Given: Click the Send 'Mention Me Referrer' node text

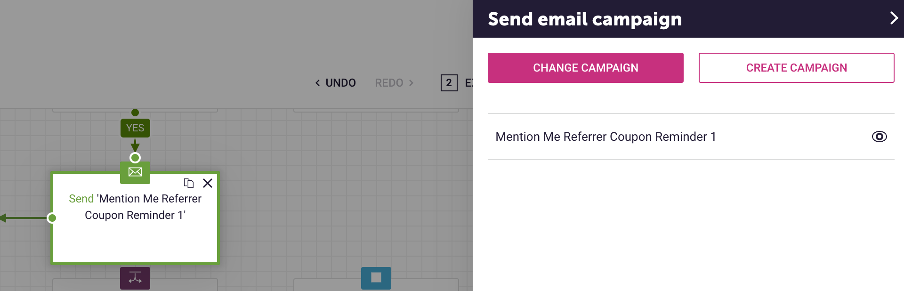Looking at the screenshot, I should pos(135,207).
